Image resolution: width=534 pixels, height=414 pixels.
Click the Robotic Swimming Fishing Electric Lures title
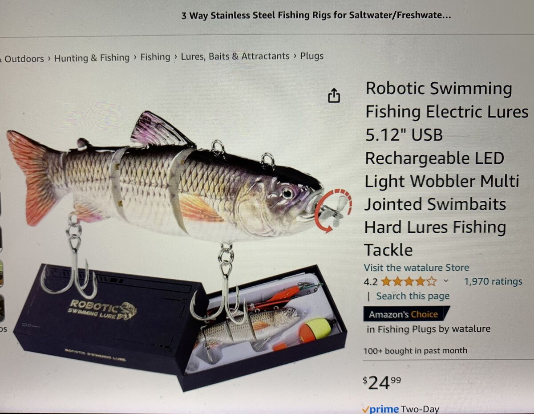pos(446,169)
